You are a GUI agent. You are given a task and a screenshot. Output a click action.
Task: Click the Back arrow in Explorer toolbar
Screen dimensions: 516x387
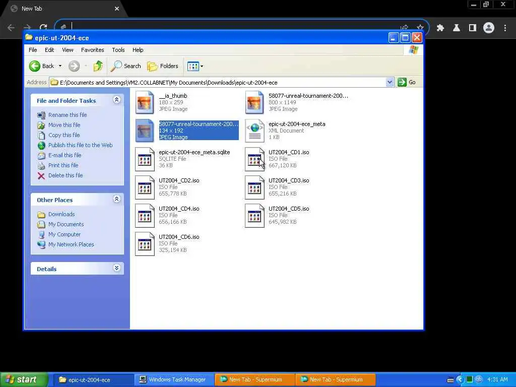35,66
